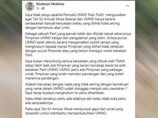Click the "5h" post timestamp
158x118 pixels.
pos(38,8)
